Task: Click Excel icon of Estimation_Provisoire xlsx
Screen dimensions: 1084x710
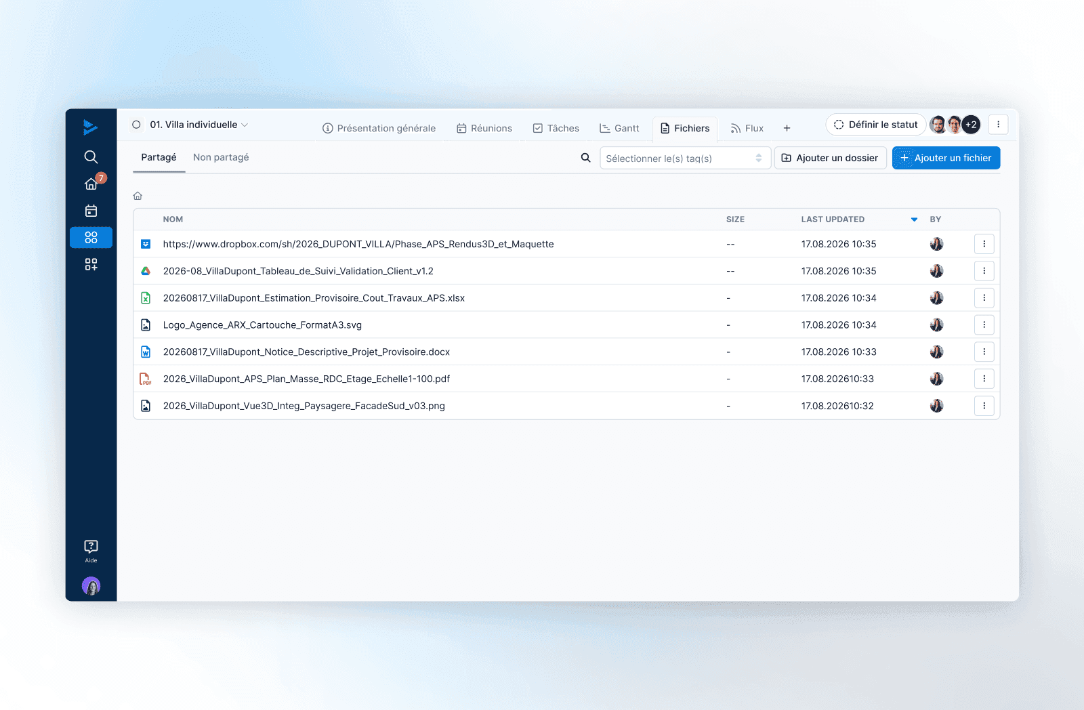Action: coord(146,298)
